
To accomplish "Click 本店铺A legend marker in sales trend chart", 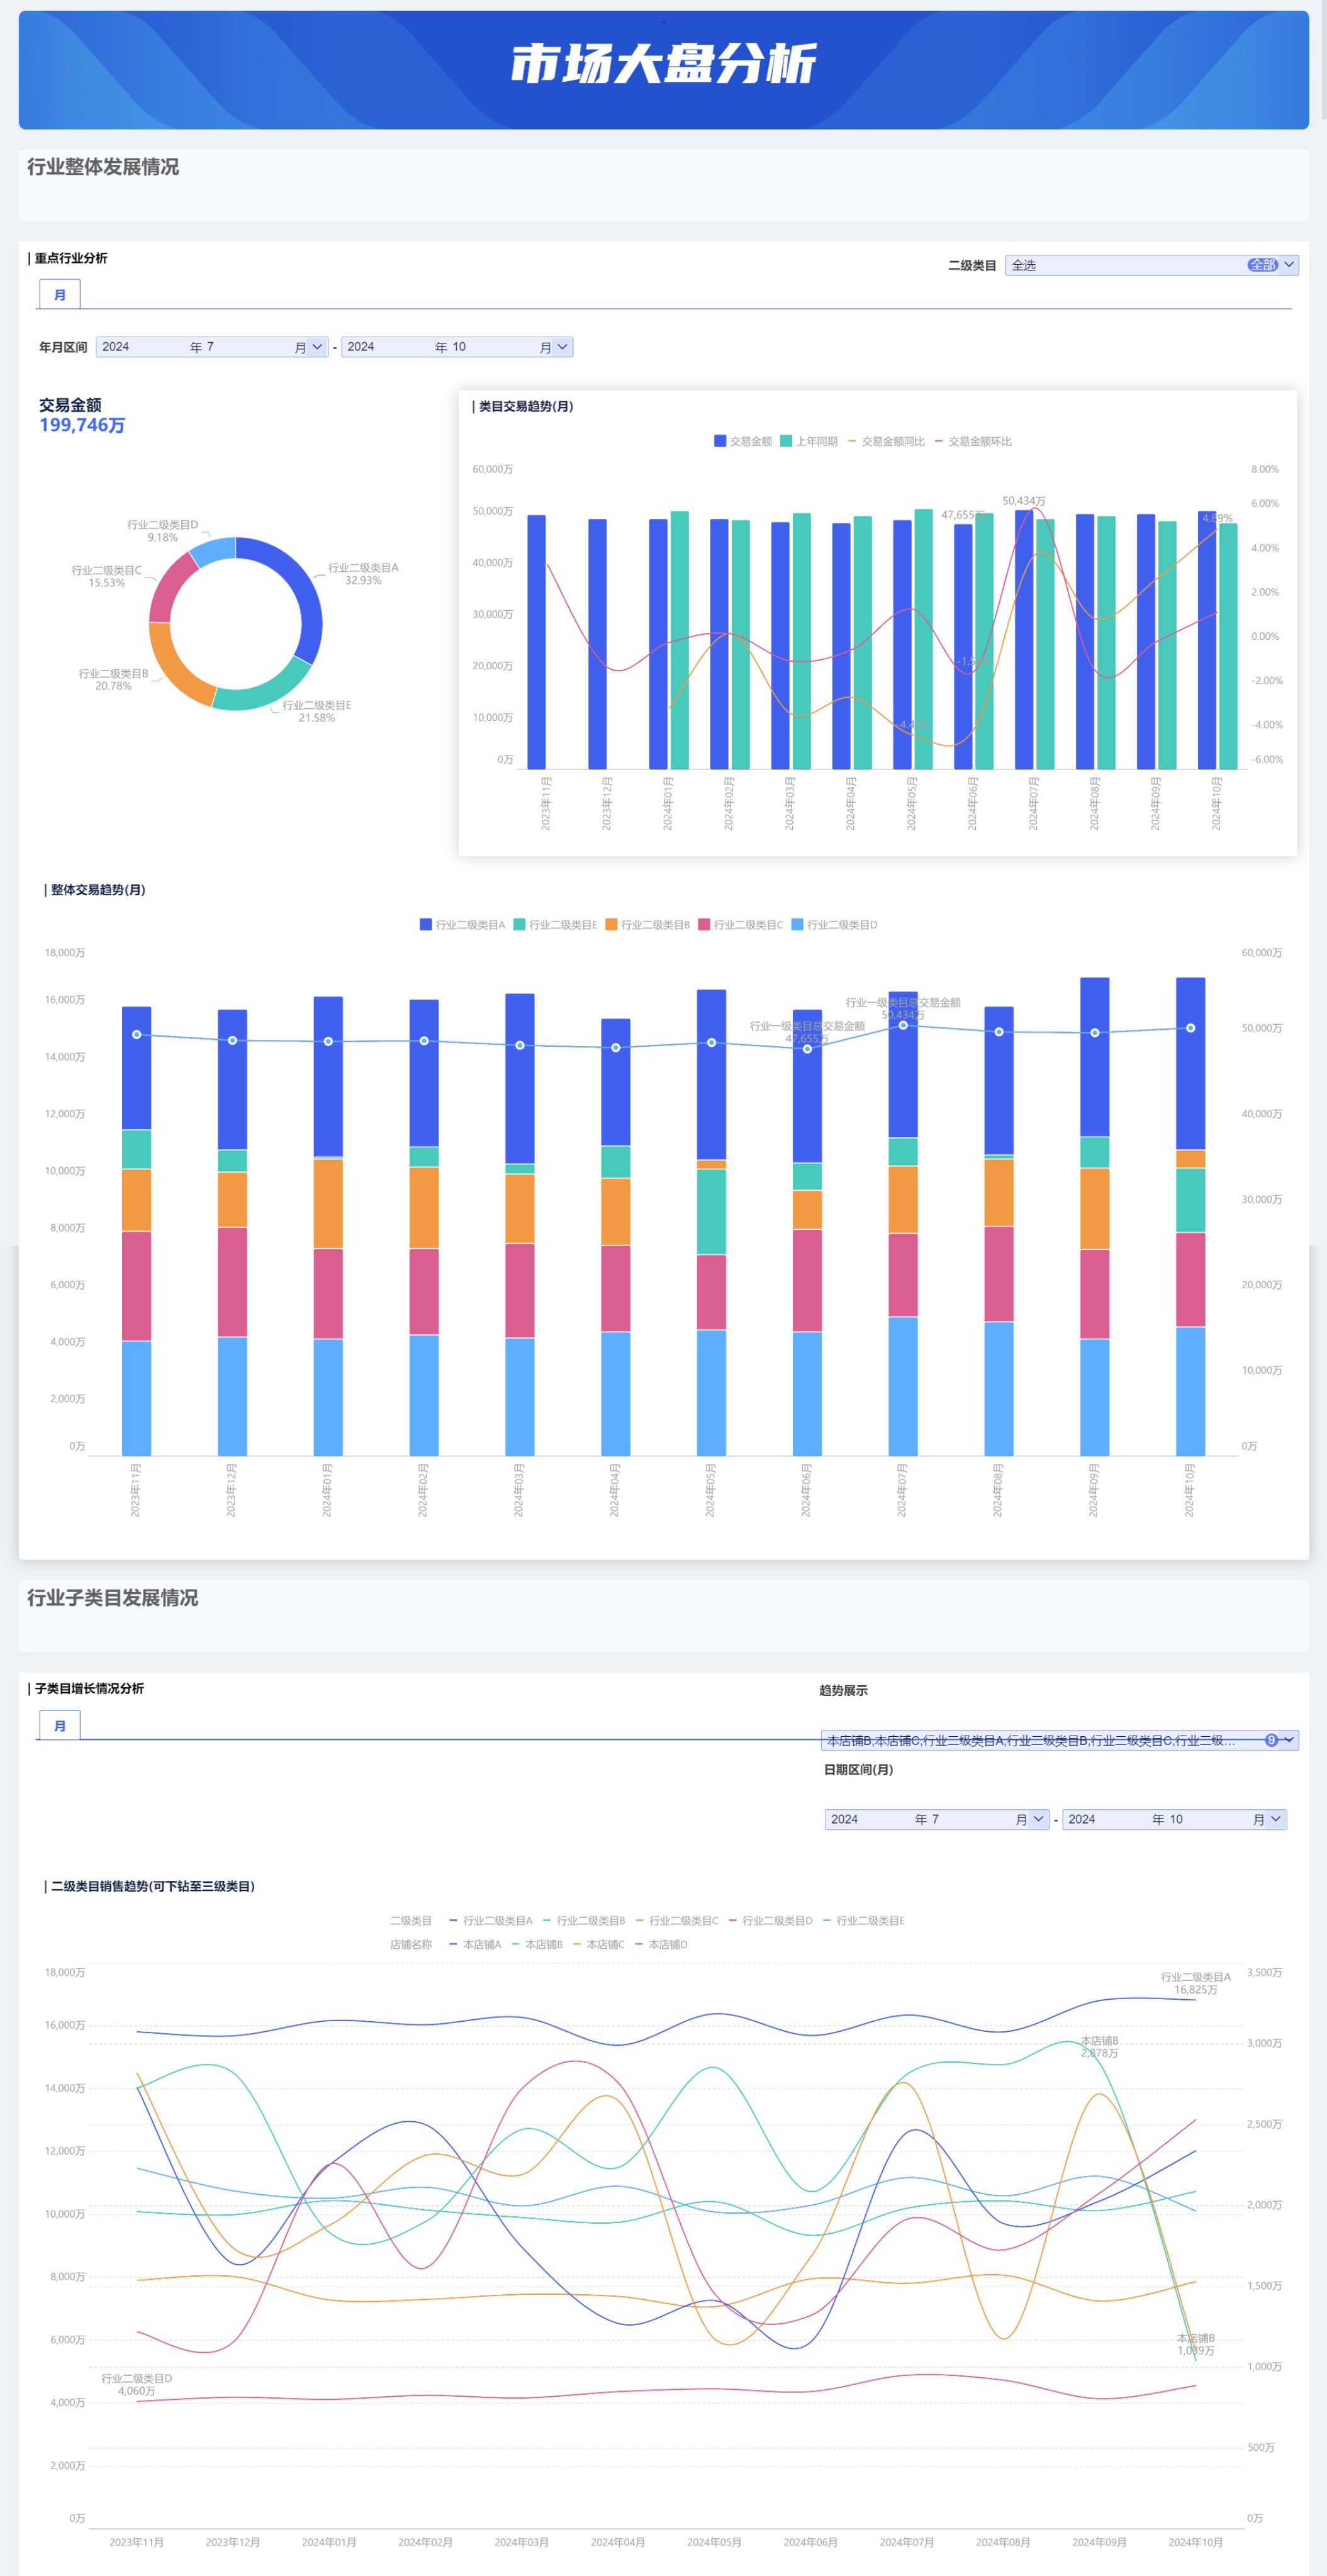I will tap(454, 1945).
